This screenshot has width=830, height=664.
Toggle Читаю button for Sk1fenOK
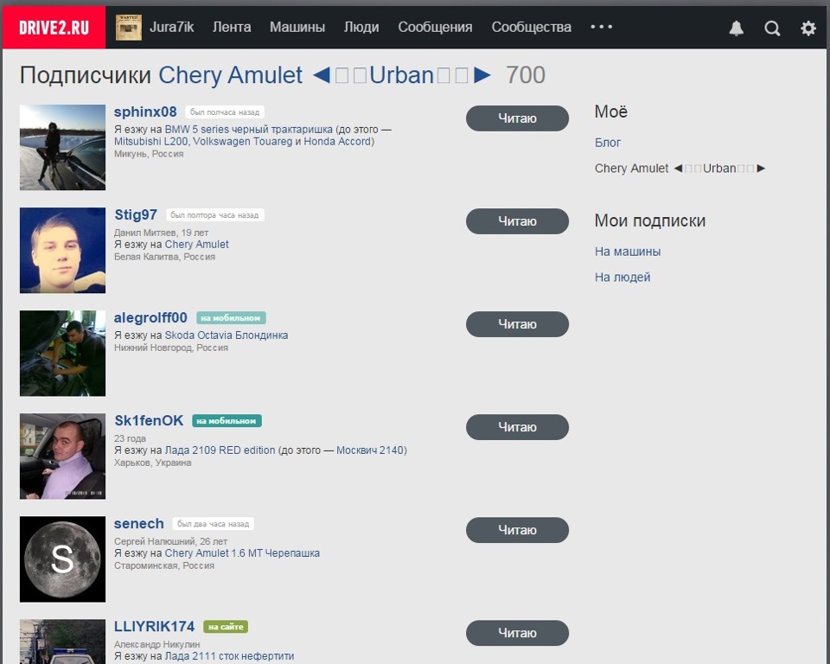517,427
